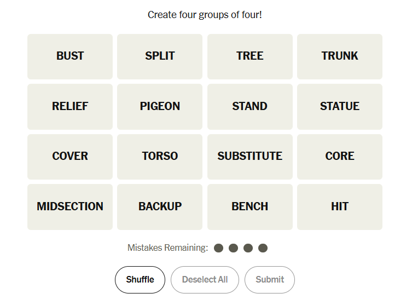Toggle the RELIEF tile
The width and height of the screenshot is (412, 305).
(70, 107)
